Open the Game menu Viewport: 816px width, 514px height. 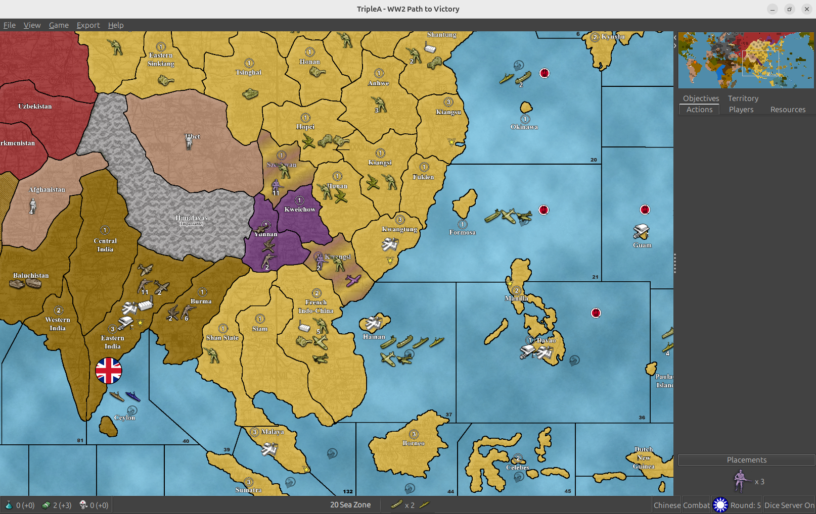59,25
